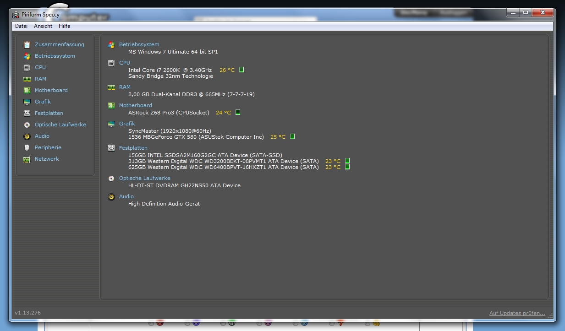Click the v1.13.276 version label
This screenshot has height=331, width=565.
click(27, 313)
